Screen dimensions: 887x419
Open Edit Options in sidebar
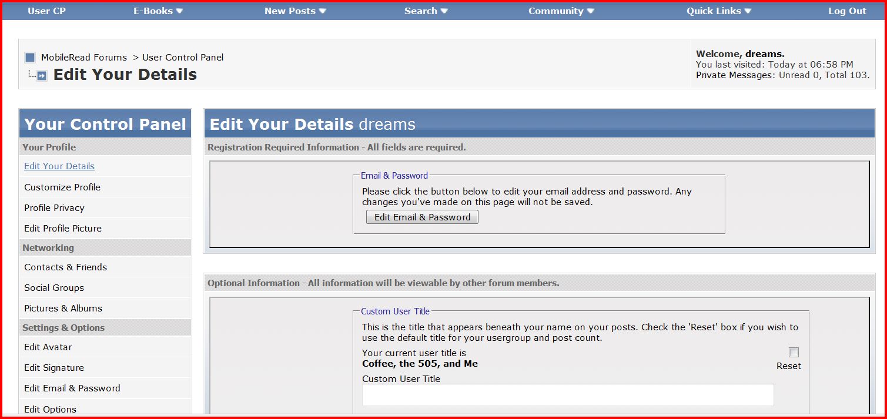[x=51, y=410]
